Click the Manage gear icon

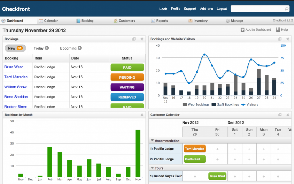coord(228,21)
